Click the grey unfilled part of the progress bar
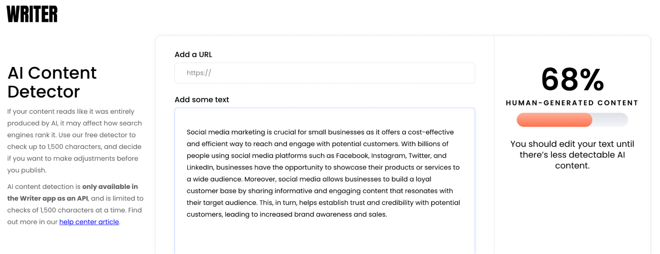 coord(610,120)
